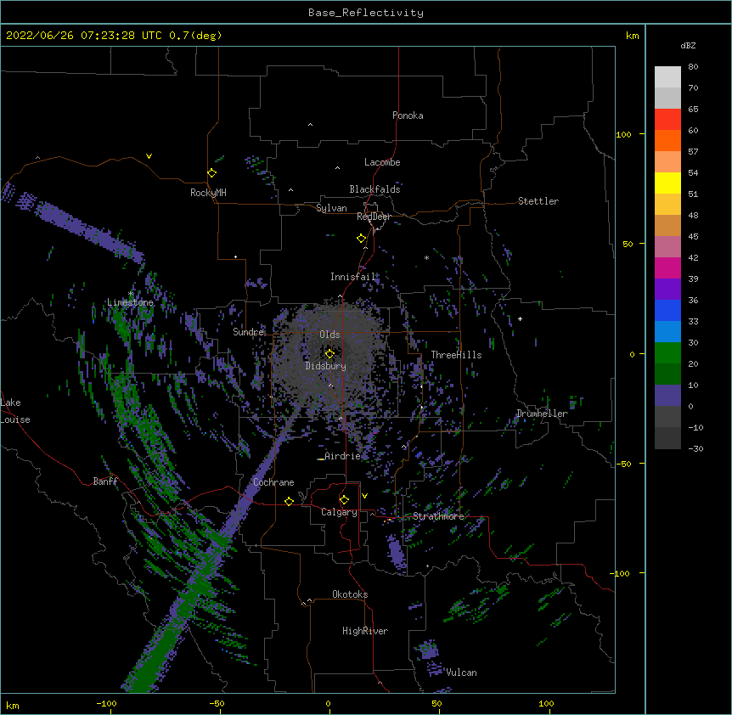732x715 pixels.
Task: Click the 0 tick on horizontal axis
Action: click(328, 704)
